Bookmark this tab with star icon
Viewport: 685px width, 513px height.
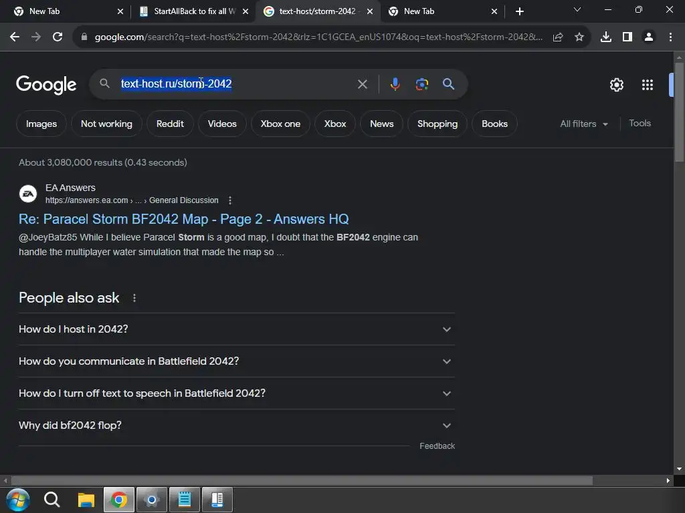click(x=579, y=37)
